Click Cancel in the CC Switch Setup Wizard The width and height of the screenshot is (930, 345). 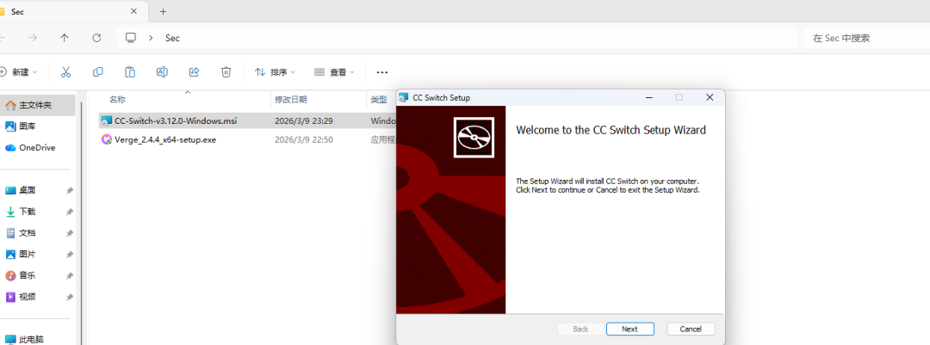pos(691,329)
